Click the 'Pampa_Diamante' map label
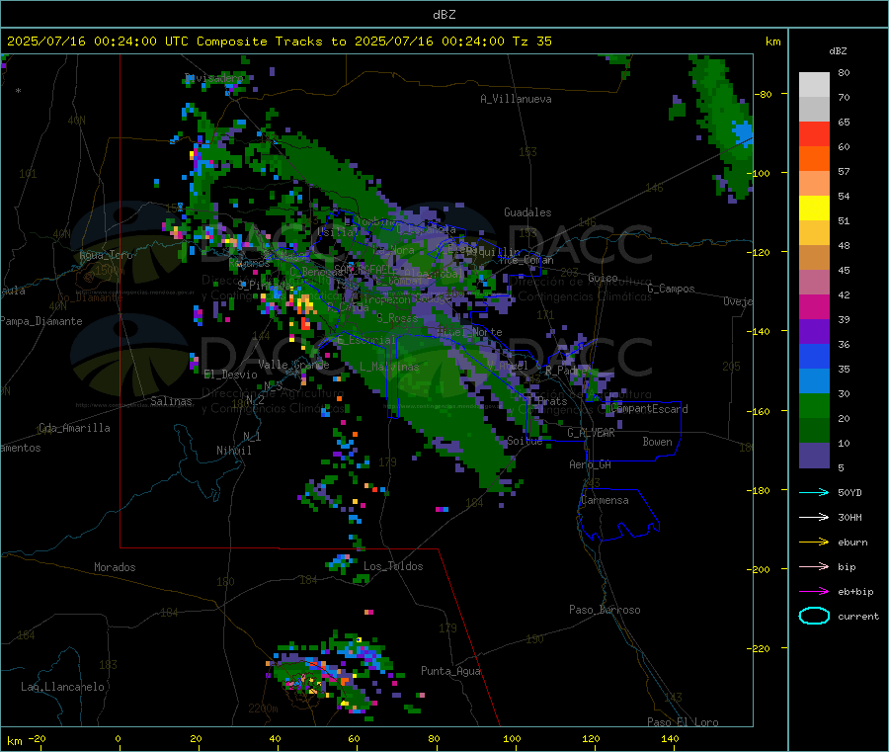Viewport: 889px width, 752px height. (40, 321)
